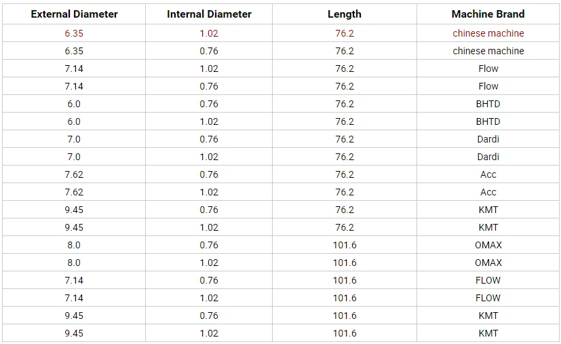The image size is (561, 344).
Task: Select the OMAX cell in the 0.76 row
Action: point(488,245)
